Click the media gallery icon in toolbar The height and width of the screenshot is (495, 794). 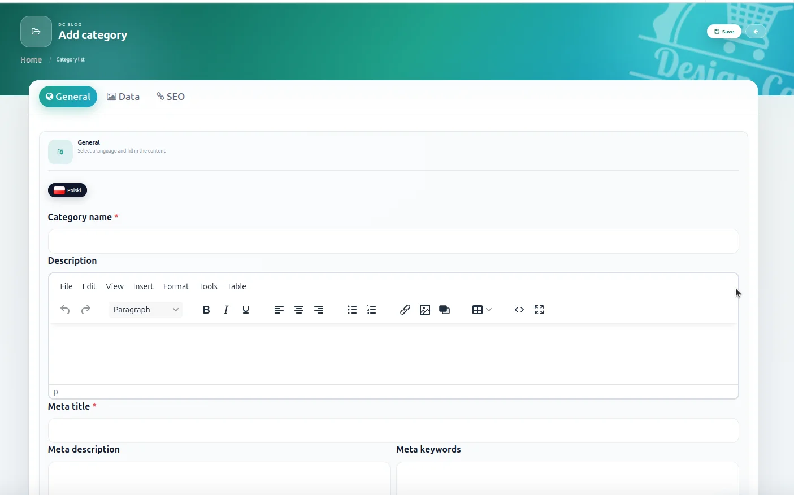pyautogui.click(x=445, y=310)
